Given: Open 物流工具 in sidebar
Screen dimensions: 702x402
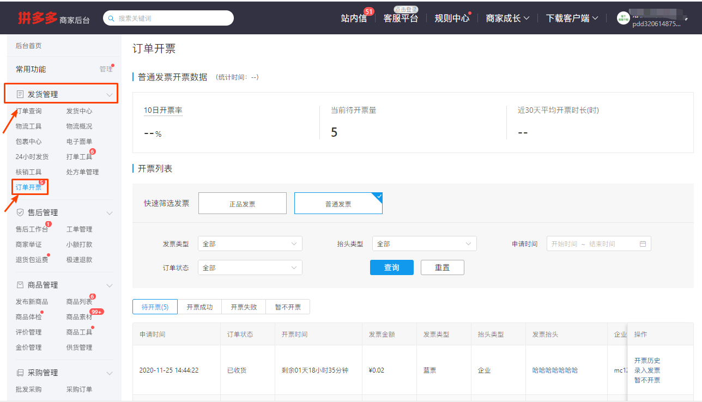Looking at the screenshot, I should click(28, 126).
